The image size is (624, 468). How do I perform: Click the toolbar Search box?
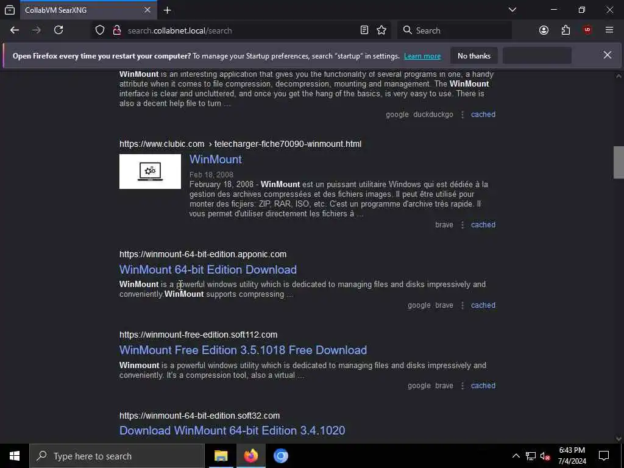(455, 30)
